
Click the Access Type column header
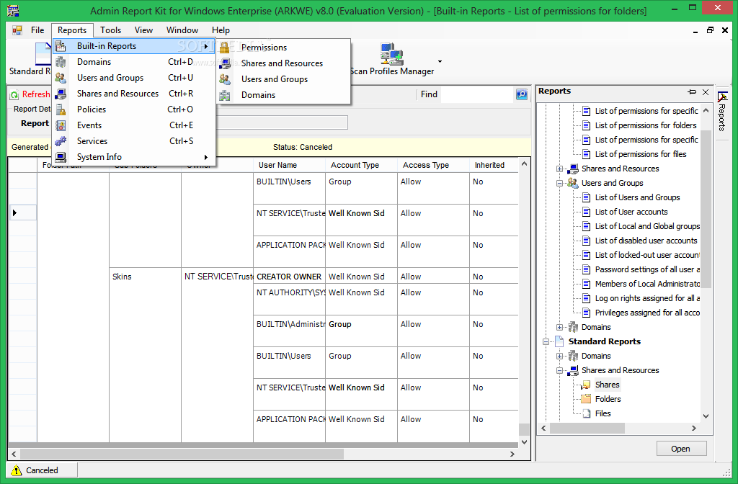click(433, 165)
